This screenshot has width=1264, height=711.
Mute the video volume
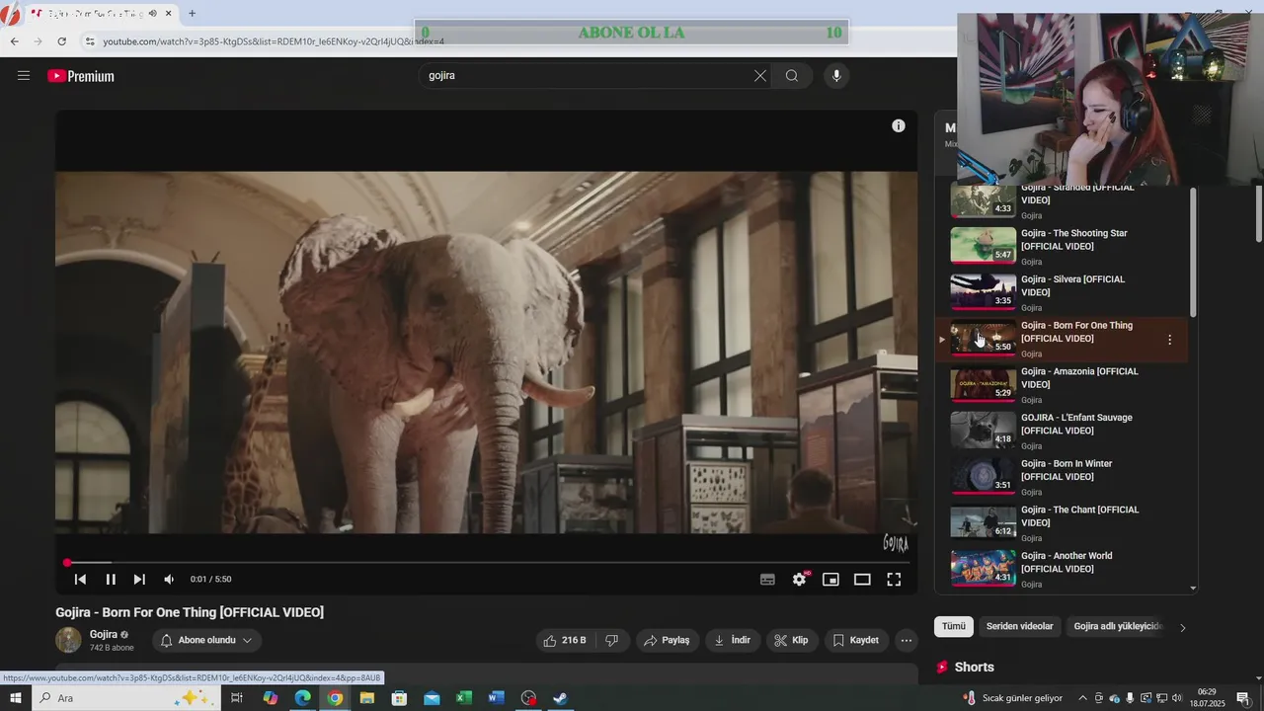169,580
